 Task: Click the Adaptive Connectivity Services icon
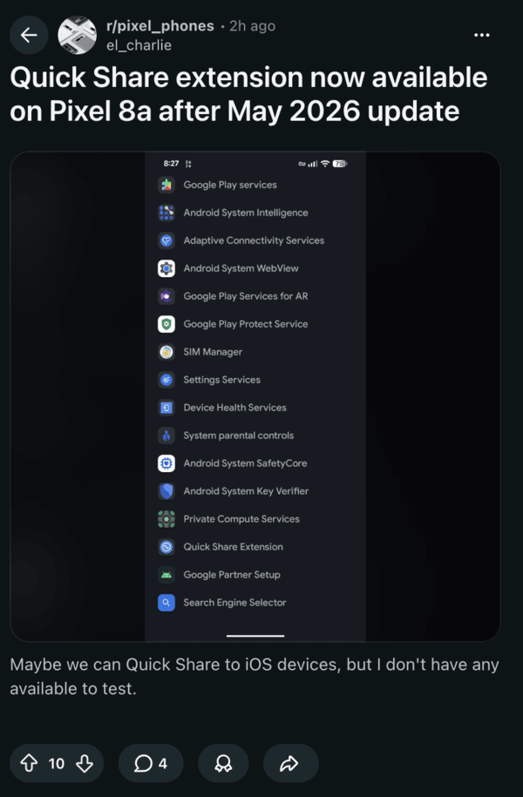pyautogui.click(x=166, y=240)
